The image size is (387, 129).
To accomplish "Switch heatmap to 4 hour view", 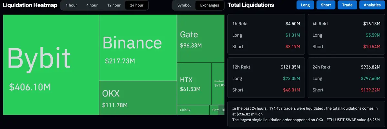I will pyautogui.click(x=92, y=5).
